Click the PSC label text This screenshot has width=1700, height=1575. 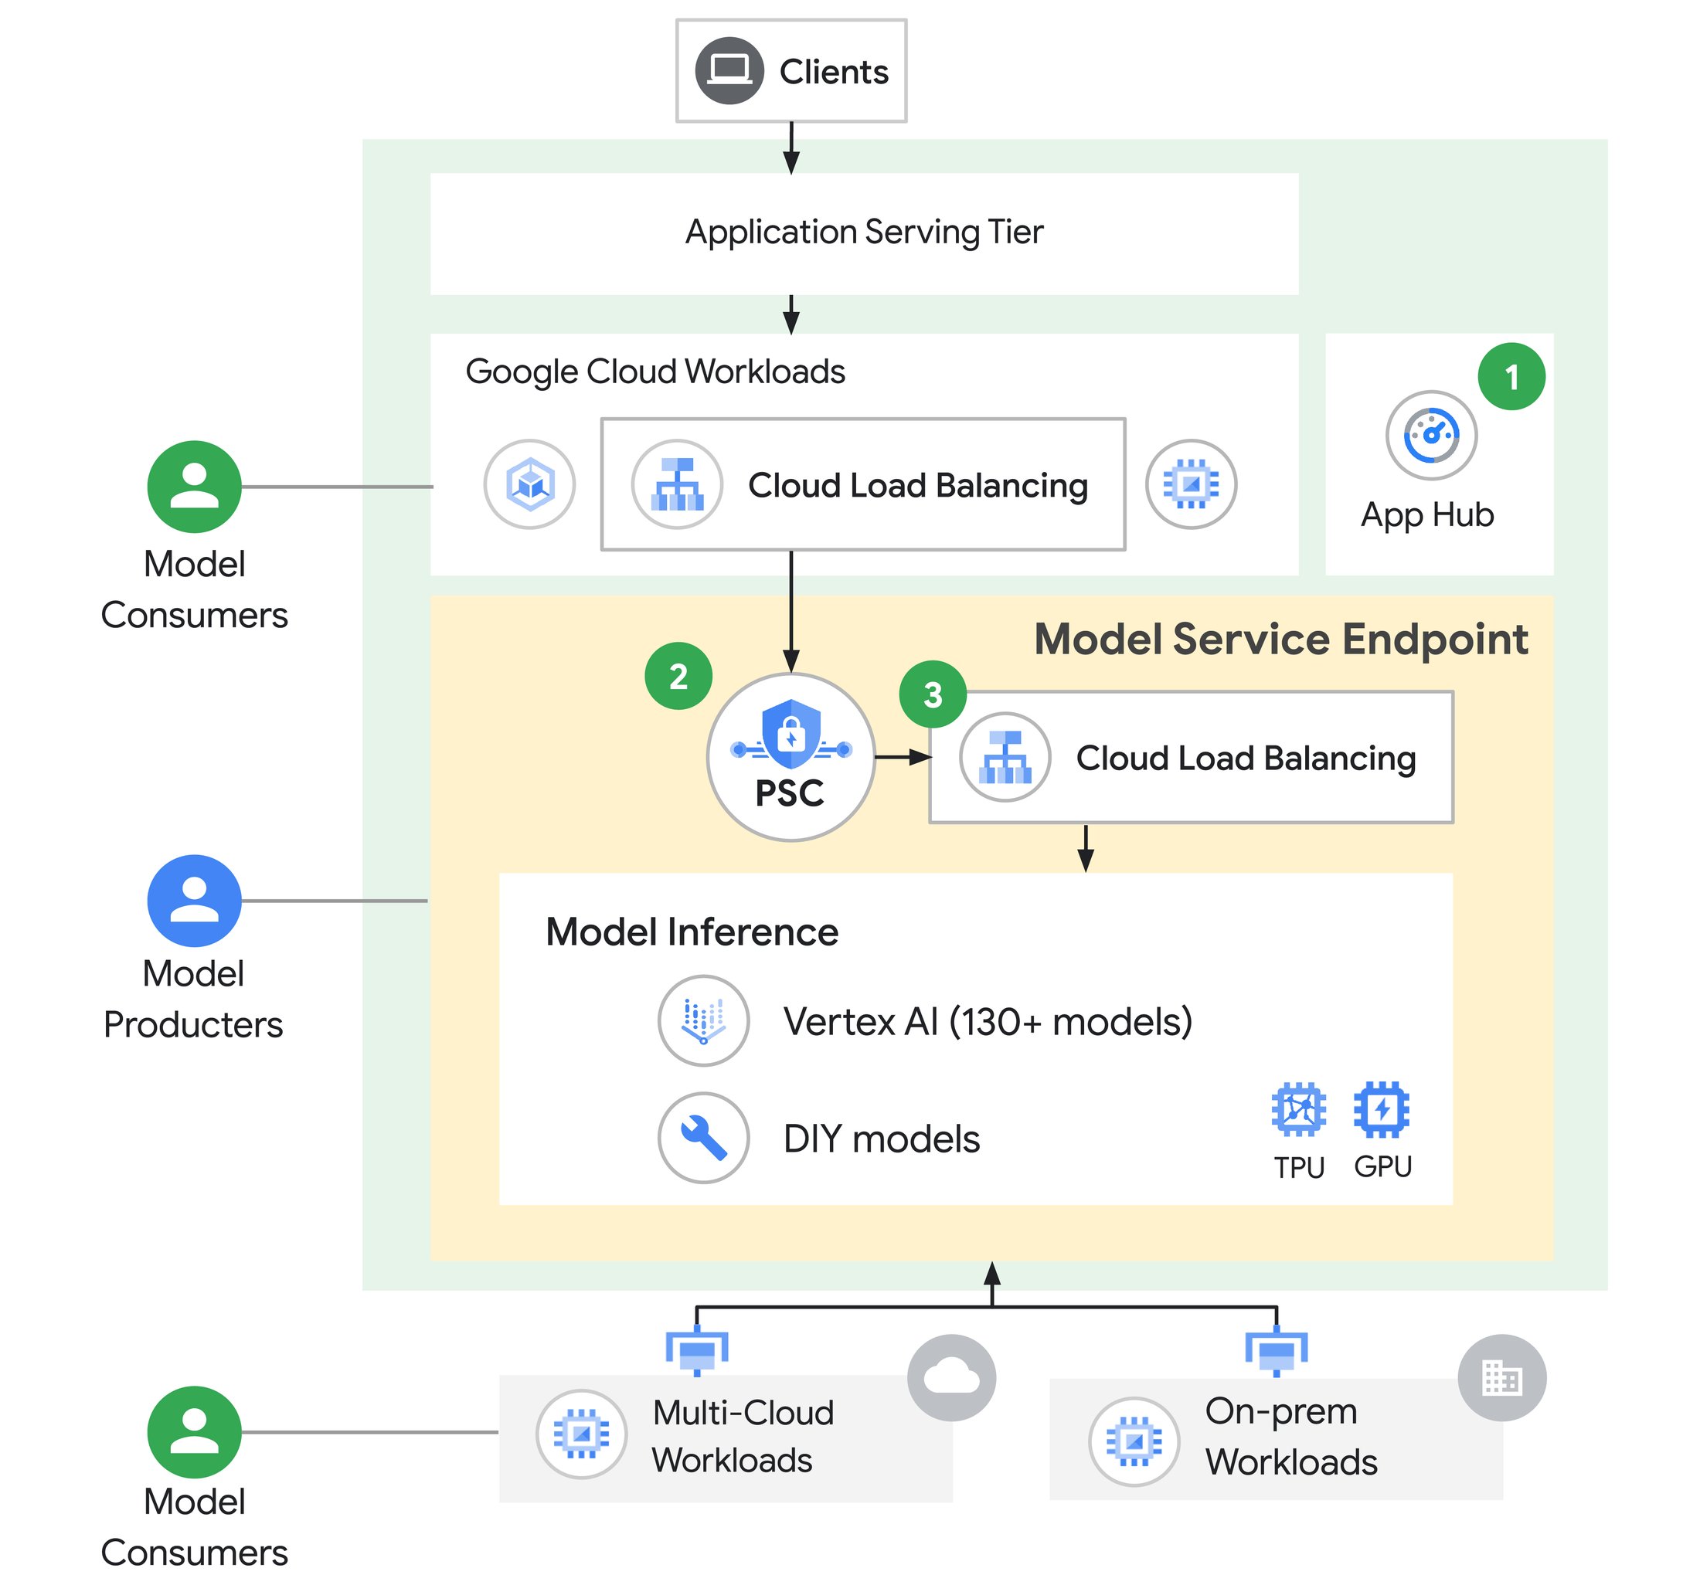[x=789, y=793]
